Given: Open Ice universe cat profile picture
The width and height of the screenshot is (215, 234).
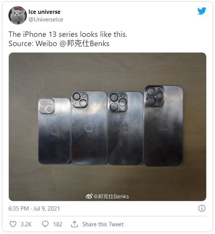Looking at the screenshot, I should pos(18,15).
